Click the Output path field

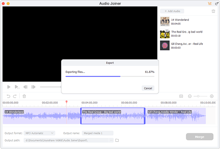pyautogui.click(x=66, y=140)
